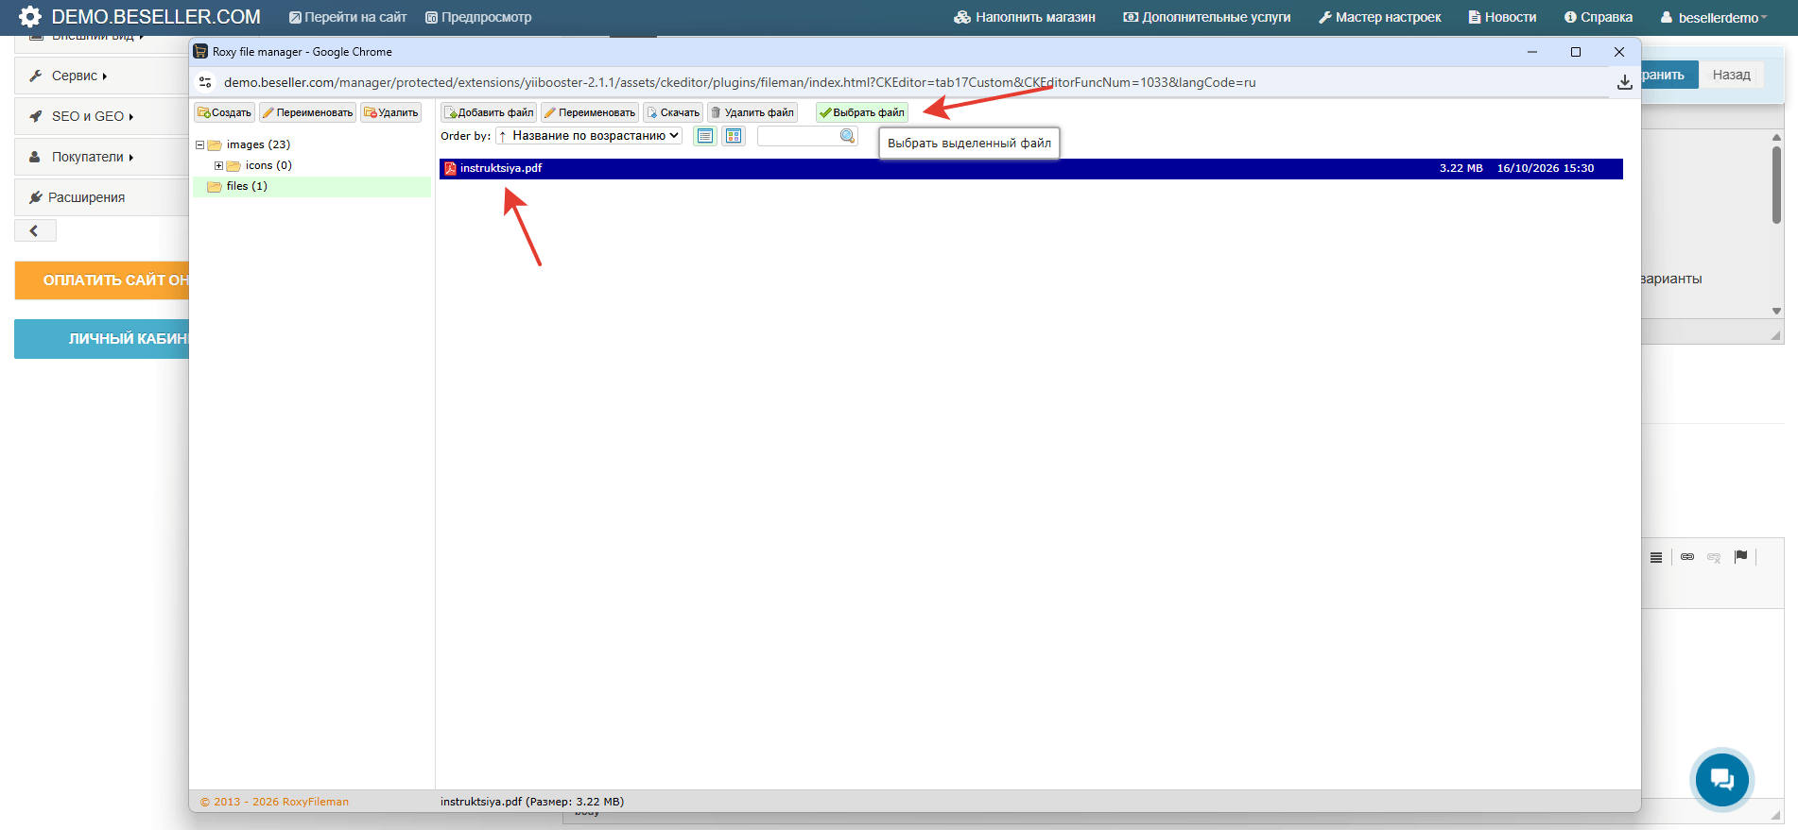The width and height of the screenshot is (1798, 830).
Task: Click "Удалить файл" trash button
Action: point(752,112)
